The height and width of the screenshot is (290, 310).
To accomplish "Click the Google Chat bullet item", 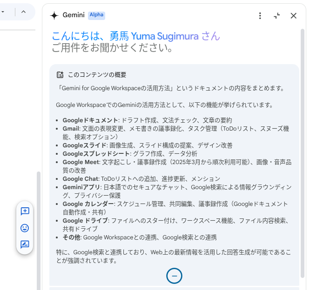I will [x=142, y=178].
